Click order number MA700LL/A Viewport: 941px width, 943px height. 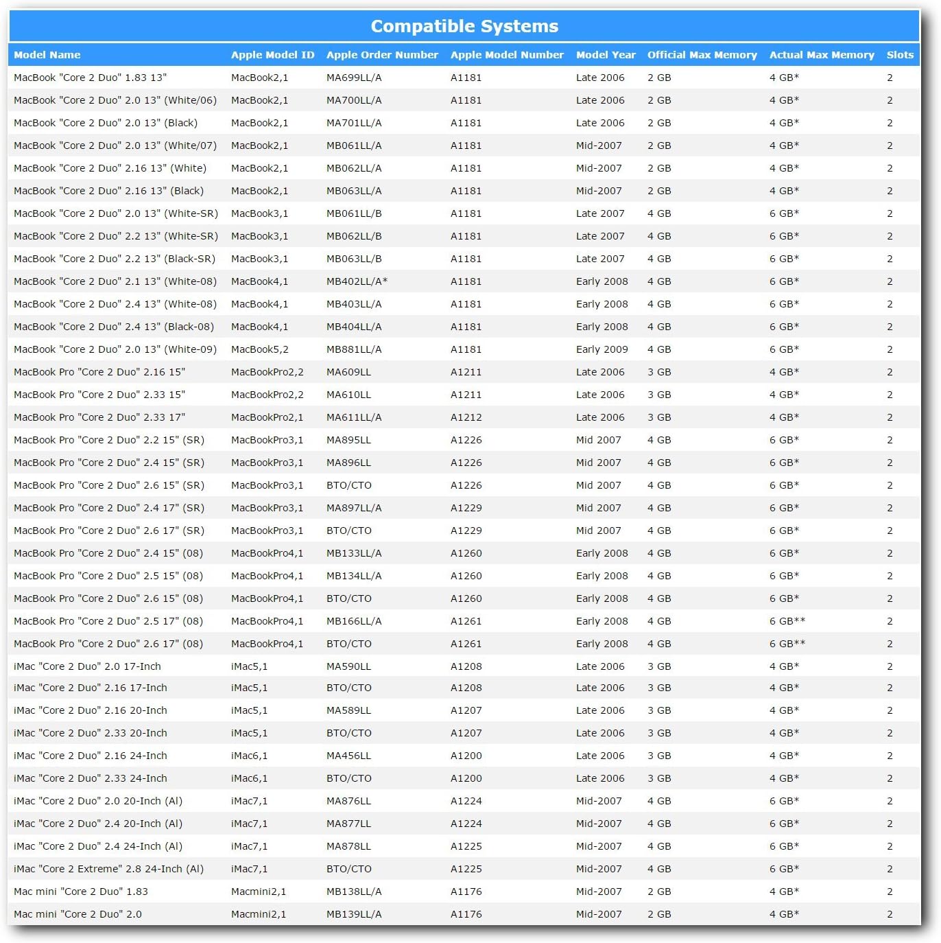(x=354, y=100)
